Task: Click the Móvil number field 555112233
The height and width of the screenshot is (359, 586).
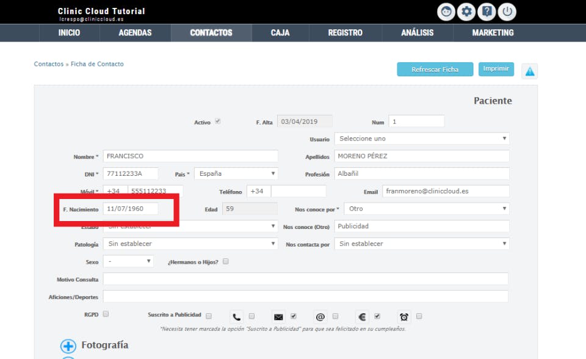Action: [156, 190]
